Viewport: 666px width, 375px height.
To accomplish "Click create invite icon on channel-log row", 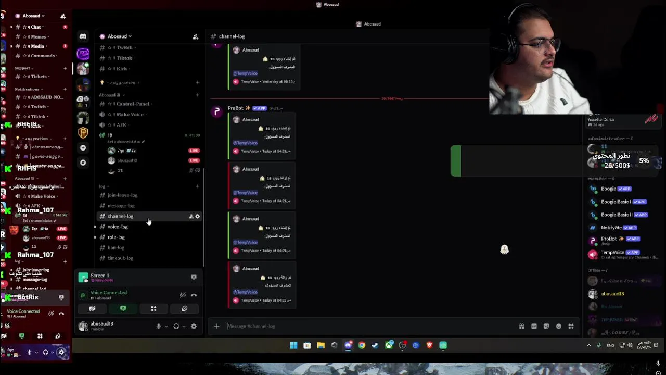I will (191, 216).
